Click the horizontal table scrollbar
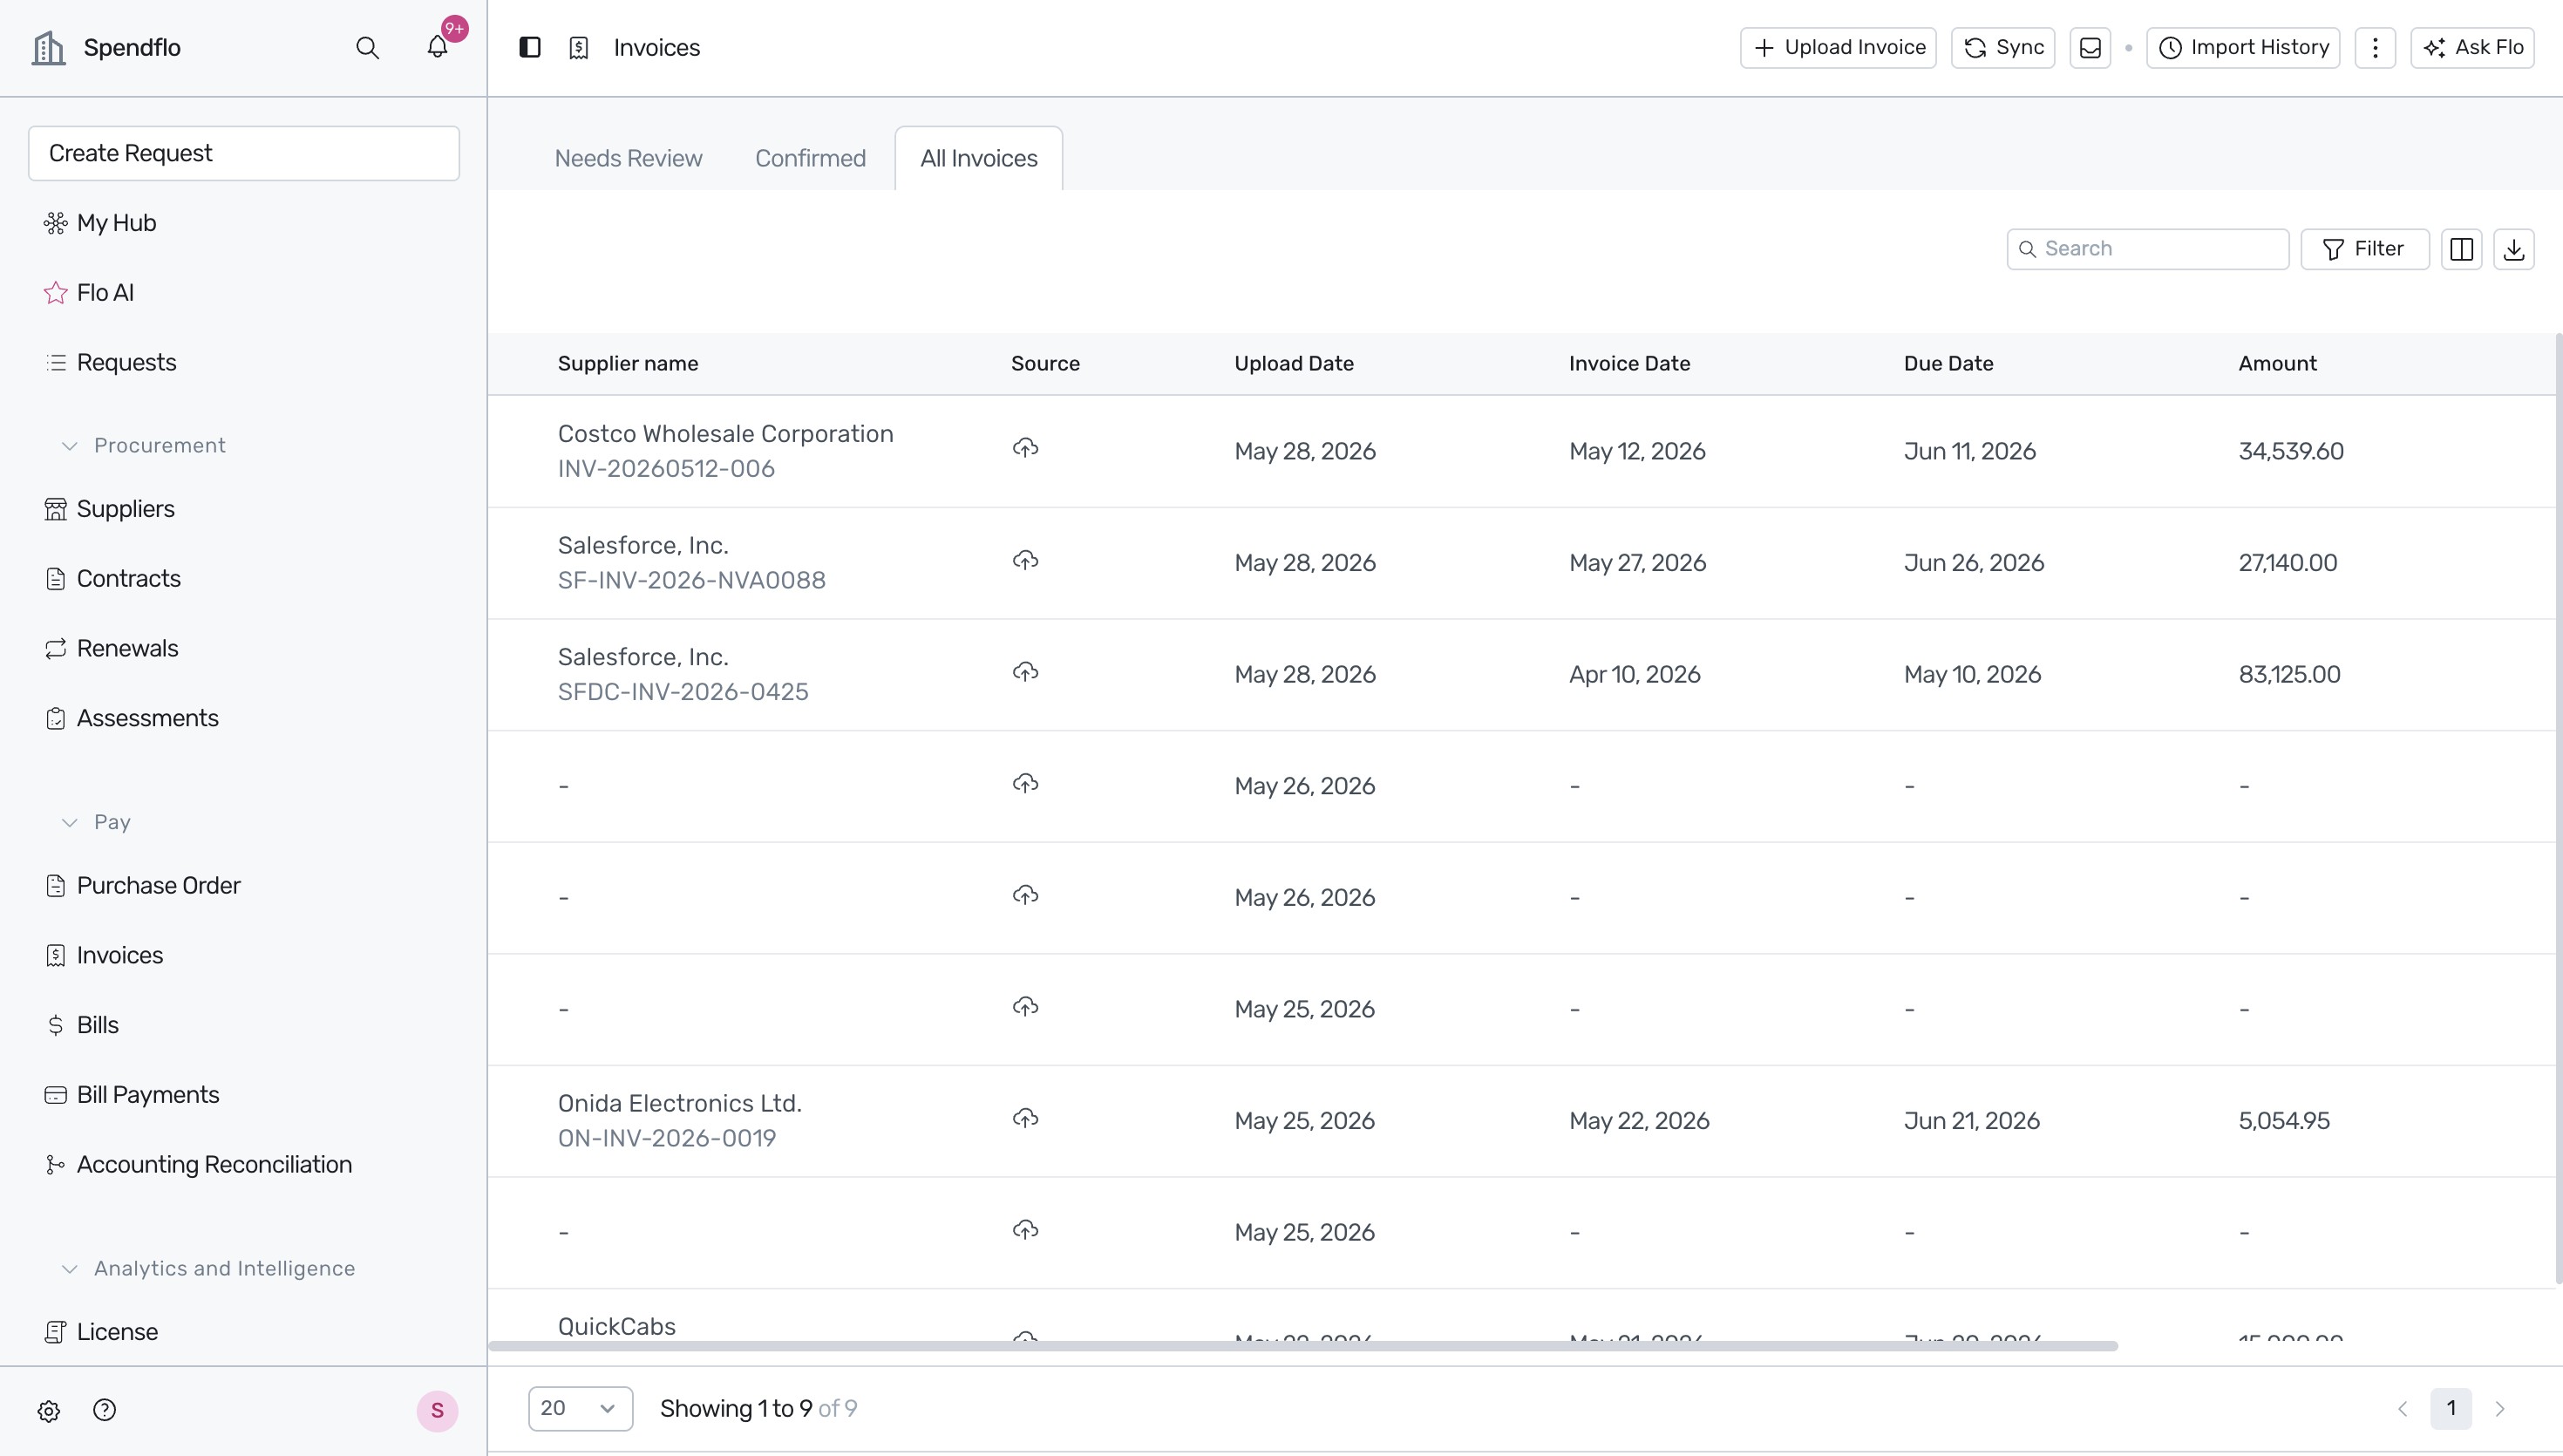The height and width of the screenshot is (1456, 2563). click(x=1302, y=1346)
